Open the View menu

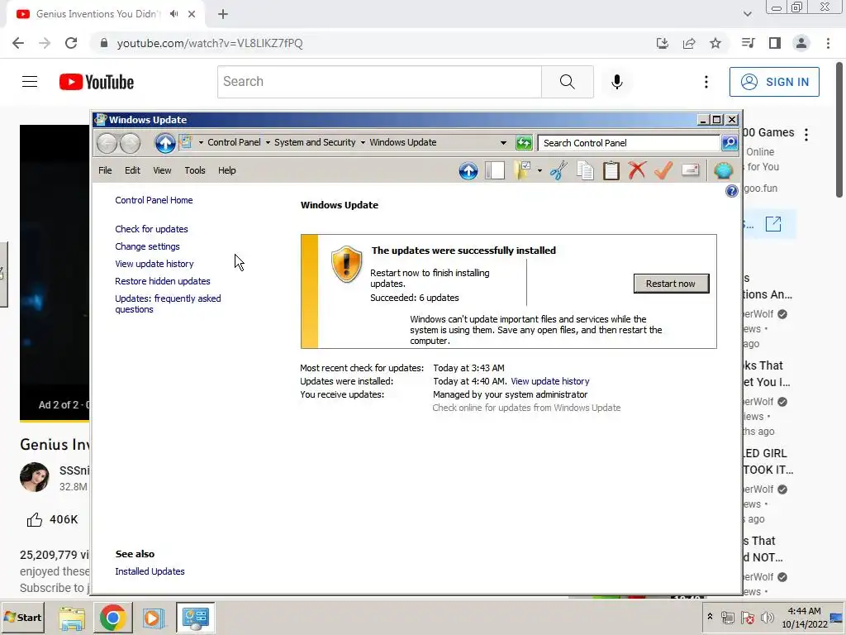point(162,170)
